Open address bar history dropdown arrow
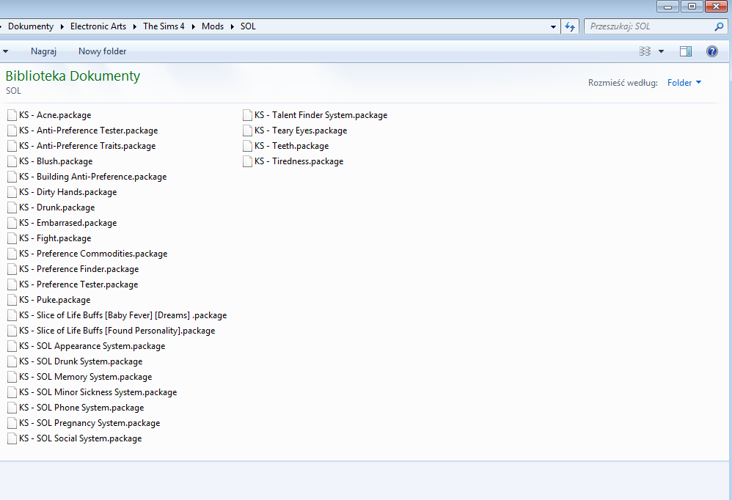The image size is (732, 500). (x=553, y=26)
